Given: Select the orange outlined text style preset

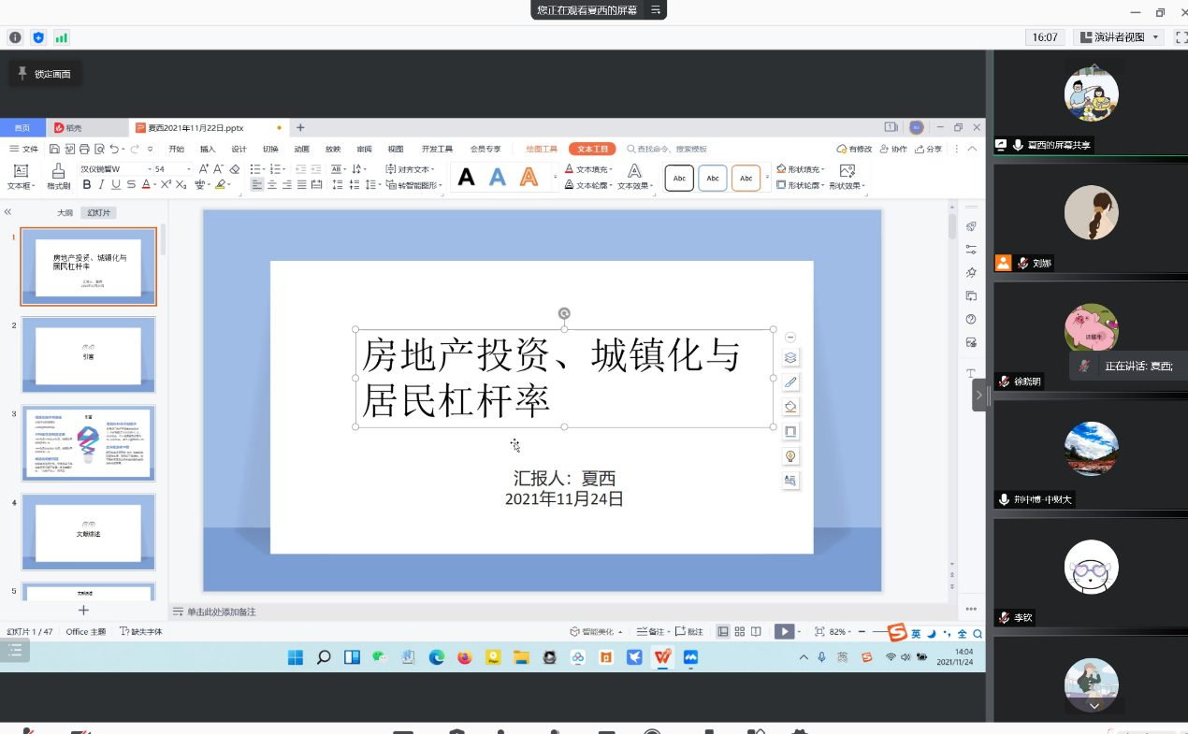Looking at the screenshot, I should pos(529,177).
